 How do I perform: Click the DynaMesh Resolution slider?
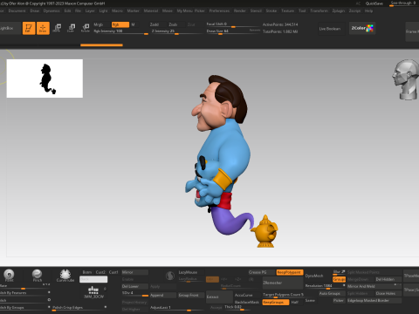325,286
